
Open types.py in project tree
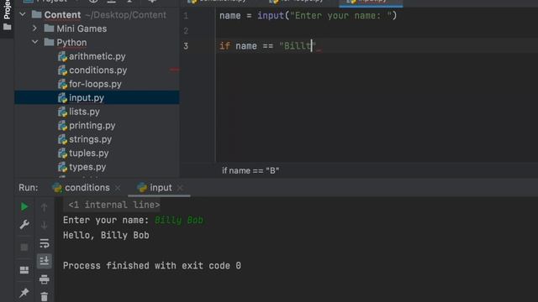(x=87, y=167)
